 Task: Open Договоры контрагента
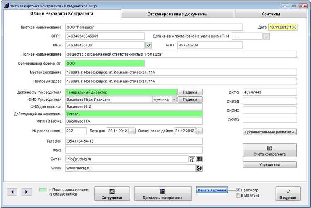[x=163, y=193]
